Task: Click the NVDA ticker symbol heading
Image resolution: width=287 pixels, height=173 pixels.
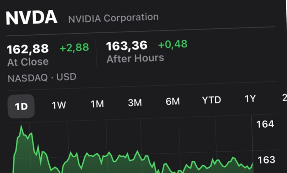Action: 32,18
